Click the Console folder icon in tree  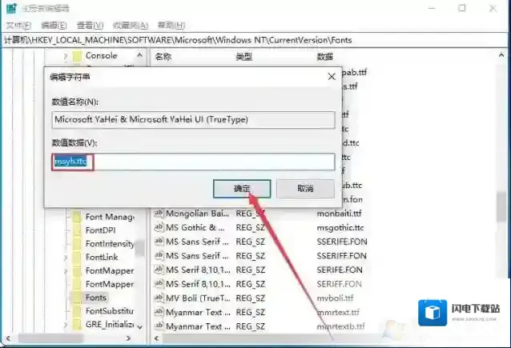click(x=77, y=56)
